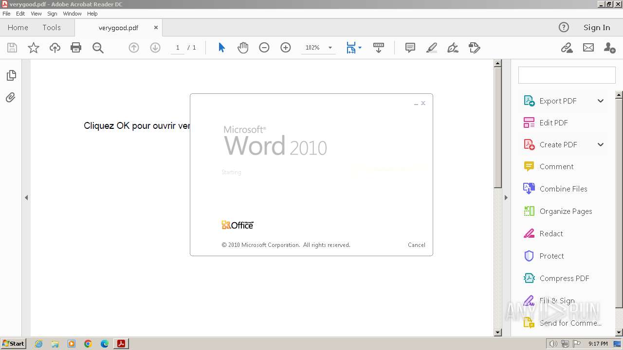Choose the Selection arrow tool
The height and width of the screenshot is (350, 623).
222,48
